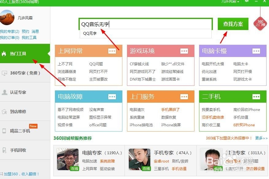This screenshot has width=269, height=179.
Task: Click flame icon beside 热门工具
Action: [x=4, y=54]
